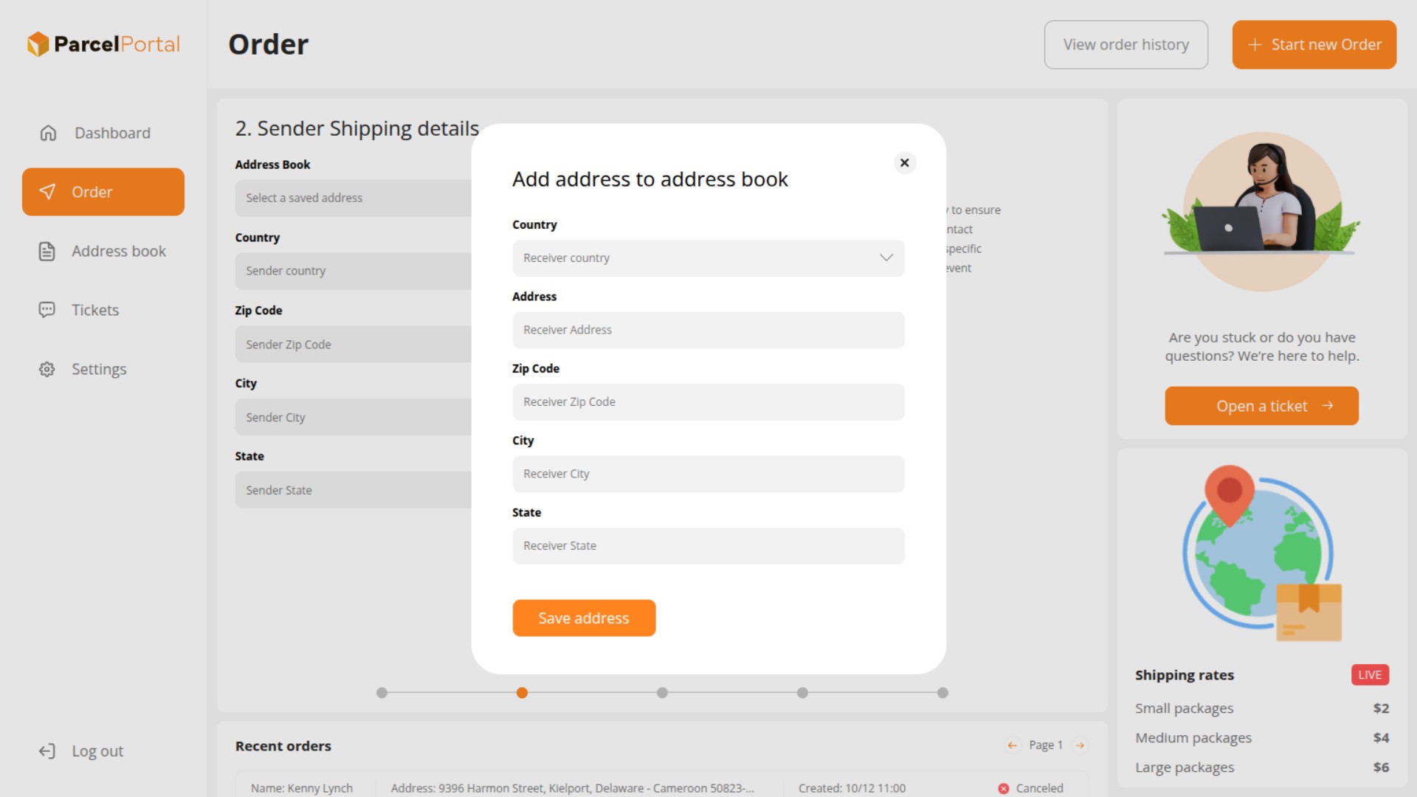View order history
This screenshot has height=797, width=1417.
(1125, 44)
